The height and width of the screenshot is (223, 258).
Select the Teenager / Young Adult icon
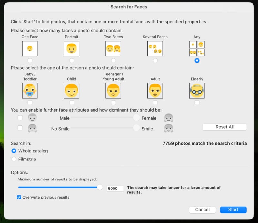(113, 91)
